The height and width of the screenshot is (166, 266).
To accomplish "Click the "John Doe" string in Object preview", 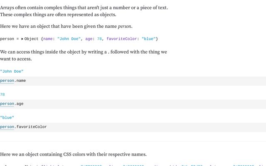I will (x=69, y=39).
